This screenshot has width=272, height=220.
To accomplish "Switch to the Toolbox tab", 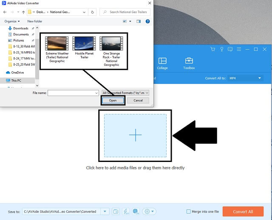I will click(189, 64).
